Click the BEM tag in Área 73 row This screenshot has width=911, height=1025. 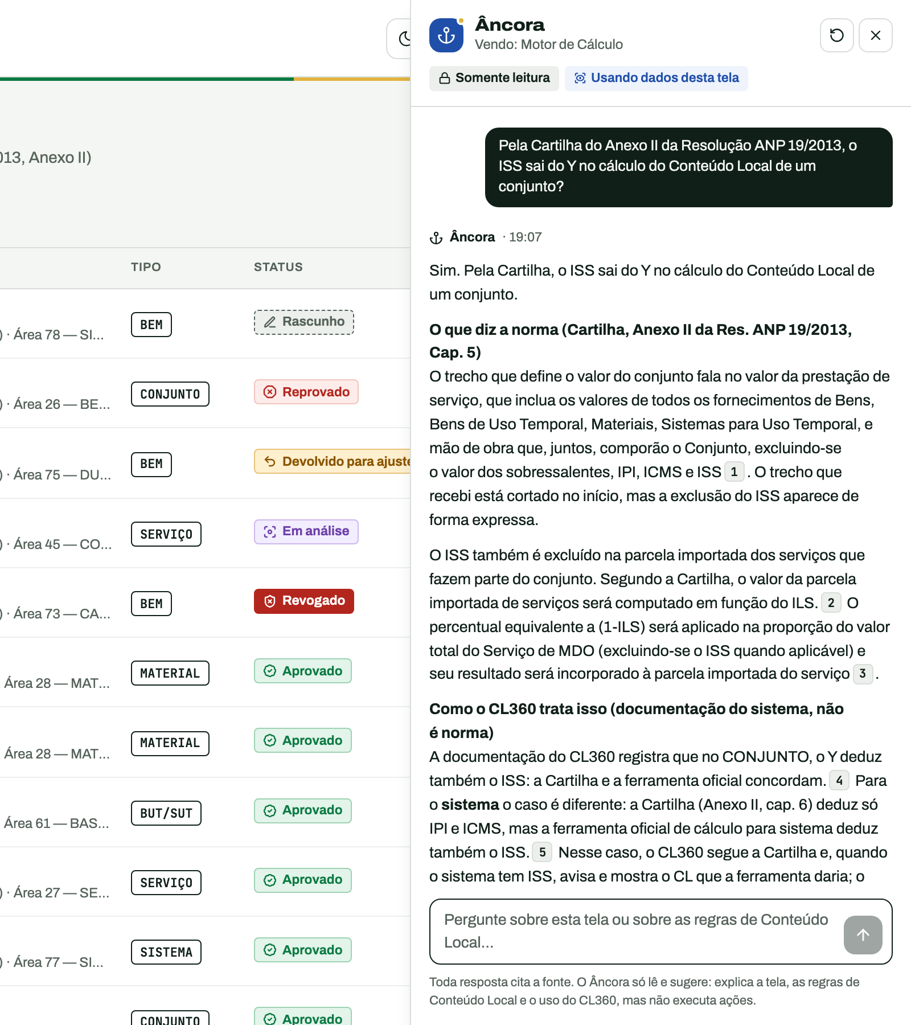pyautogui.click(x=151, y=604)
